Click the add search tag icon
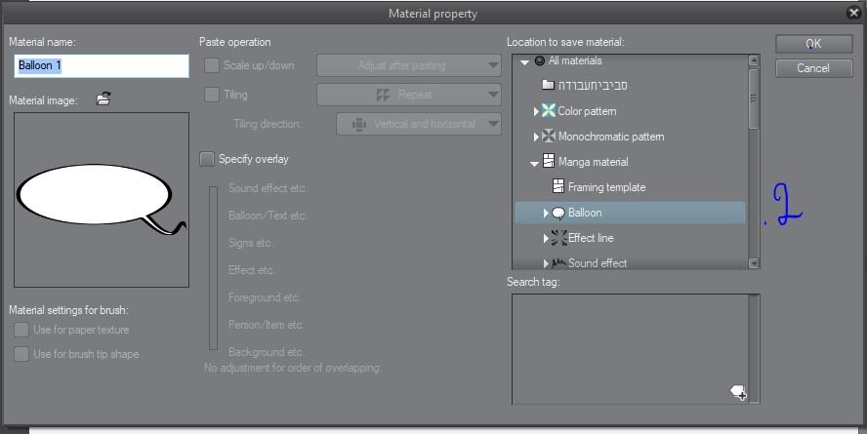 click(739, 392)
